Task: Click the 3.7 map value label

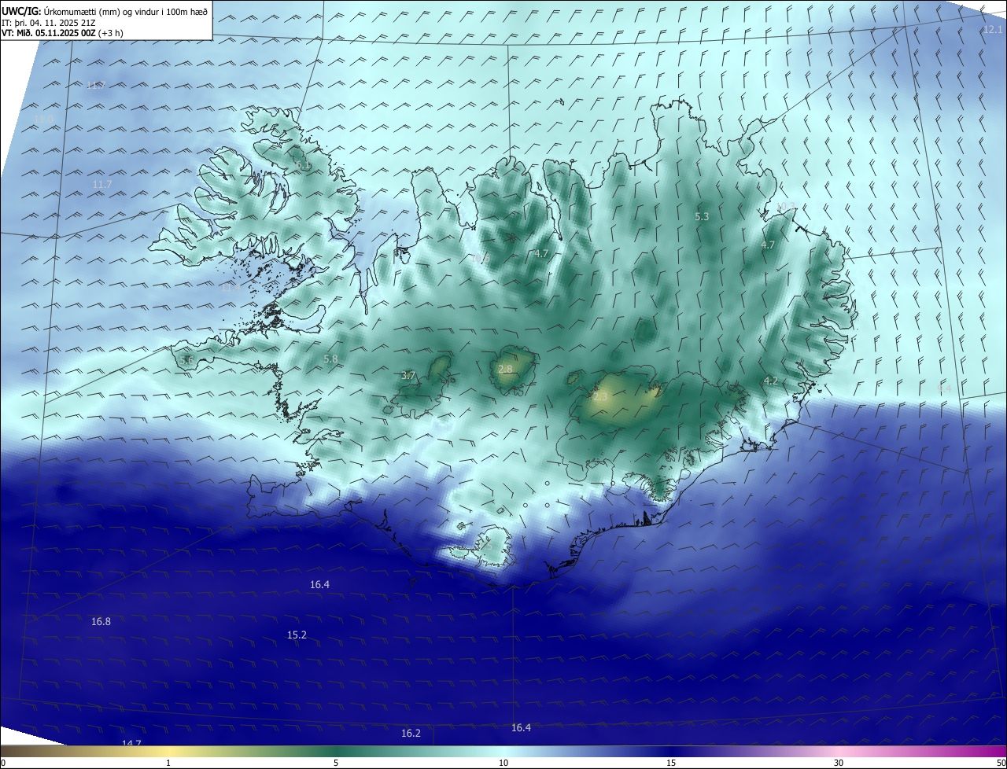Action: 408,376
